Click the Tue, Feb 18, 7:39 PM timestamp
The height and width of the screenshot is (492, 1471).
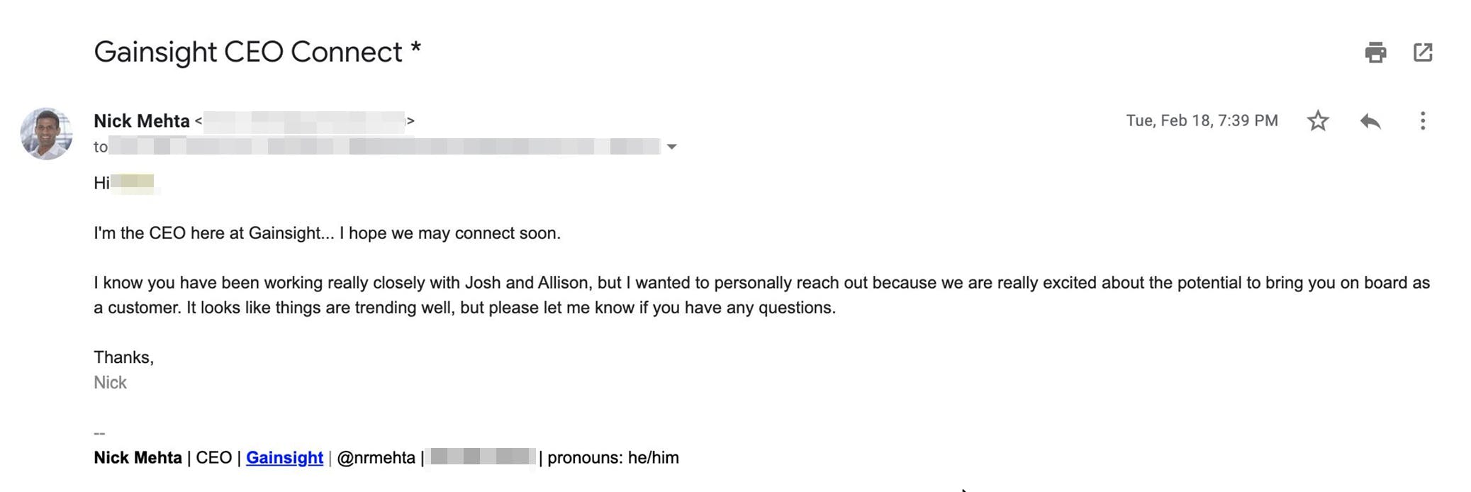click(x=1202, y=121)
